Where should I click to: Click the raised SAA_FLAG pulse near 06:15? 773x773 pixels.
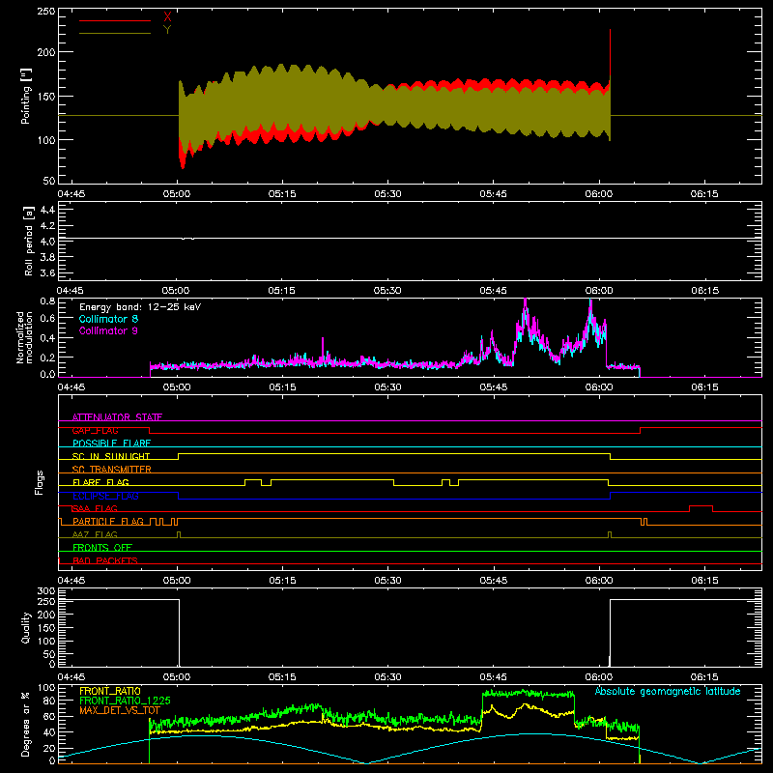(x=701, y=506)
